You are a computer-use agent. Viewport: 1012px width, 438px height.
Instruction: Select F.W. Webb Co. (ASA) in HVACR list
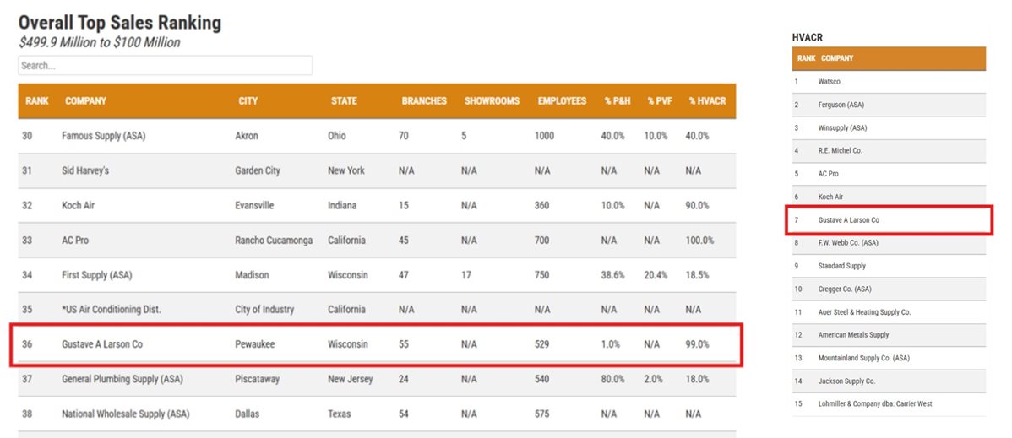(848, 242)
